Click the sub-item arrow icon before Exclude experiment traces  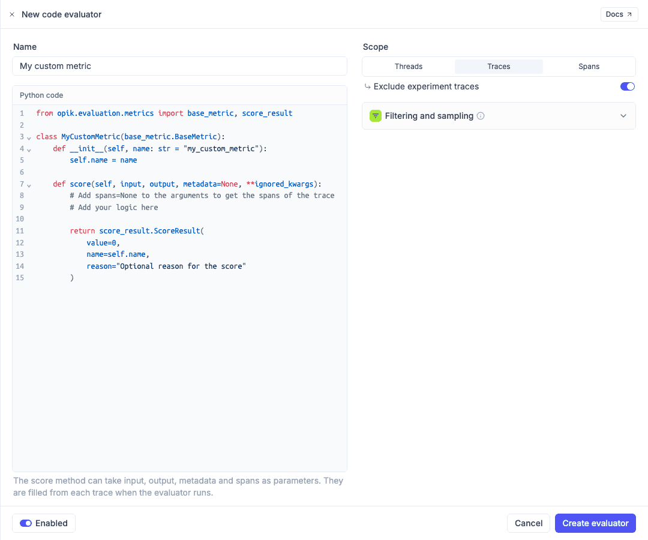[367, 86]
